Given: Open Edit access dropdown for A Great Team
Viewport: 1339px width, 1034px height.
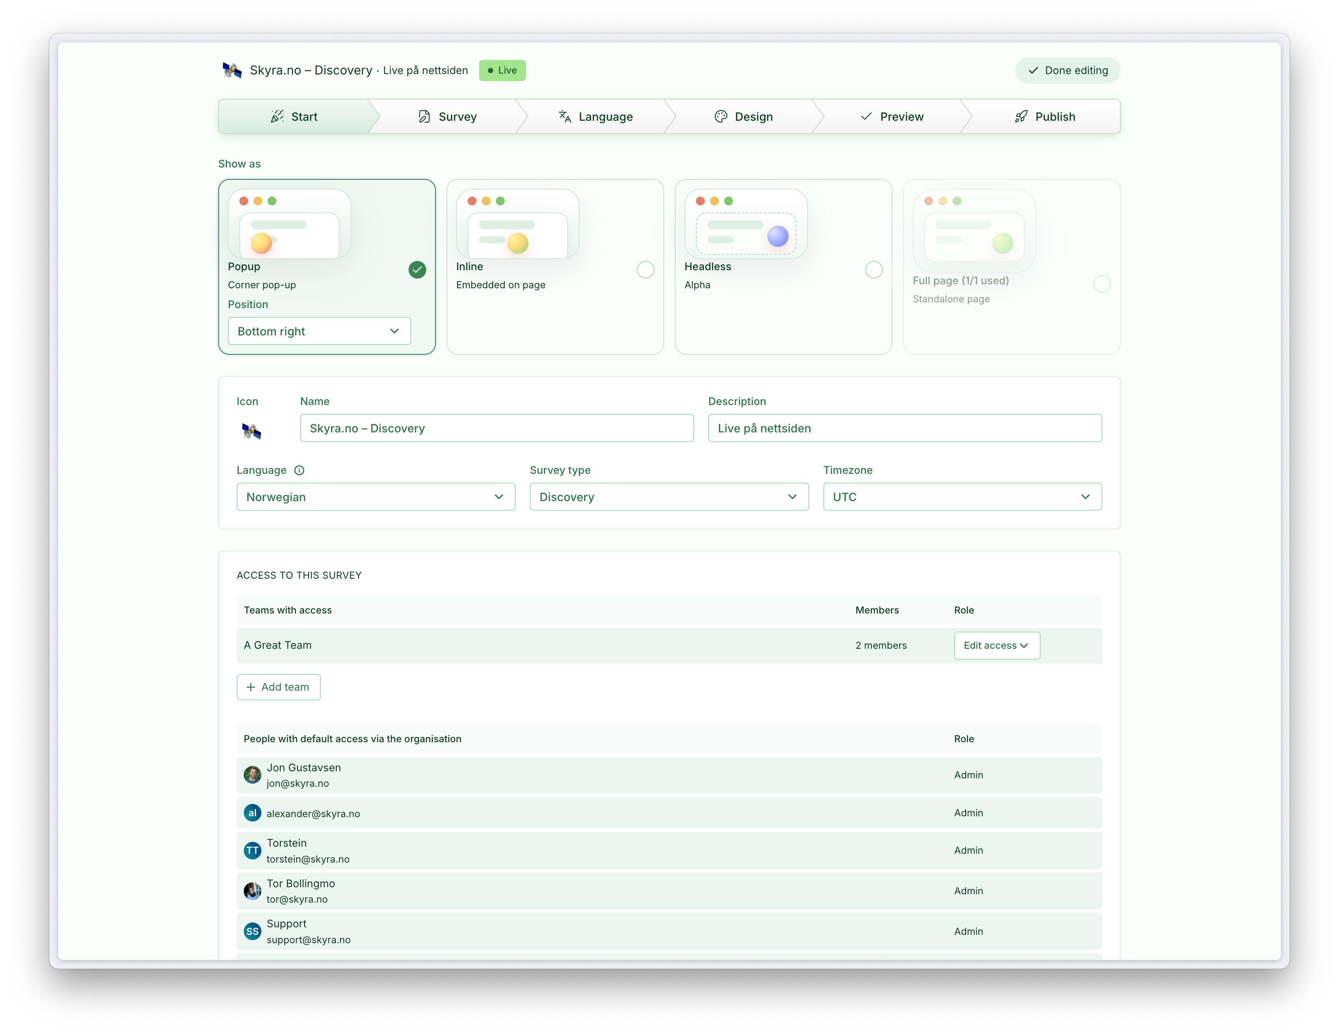Looking at the screenshot, I should pos(997,645).
